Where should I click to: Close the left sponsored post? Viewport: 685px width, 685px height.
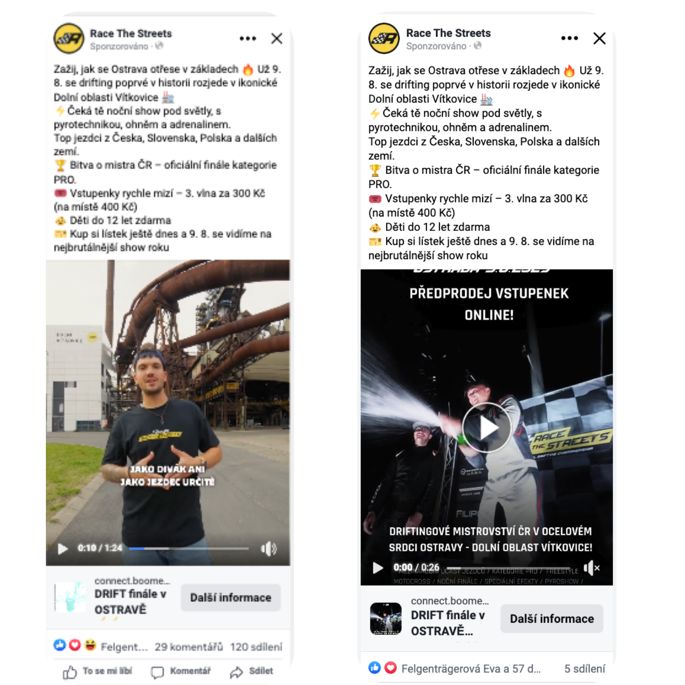276,38
